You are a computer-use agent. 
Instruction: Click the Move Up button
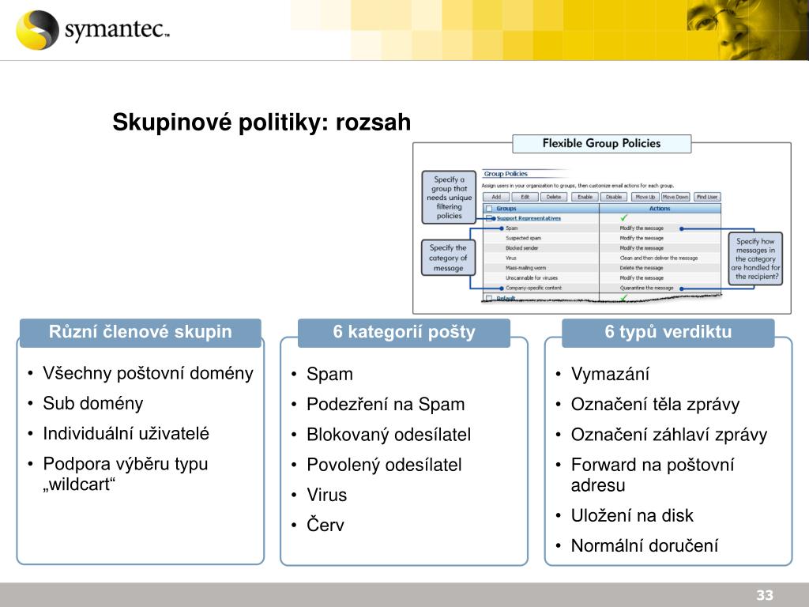(645, 197)
